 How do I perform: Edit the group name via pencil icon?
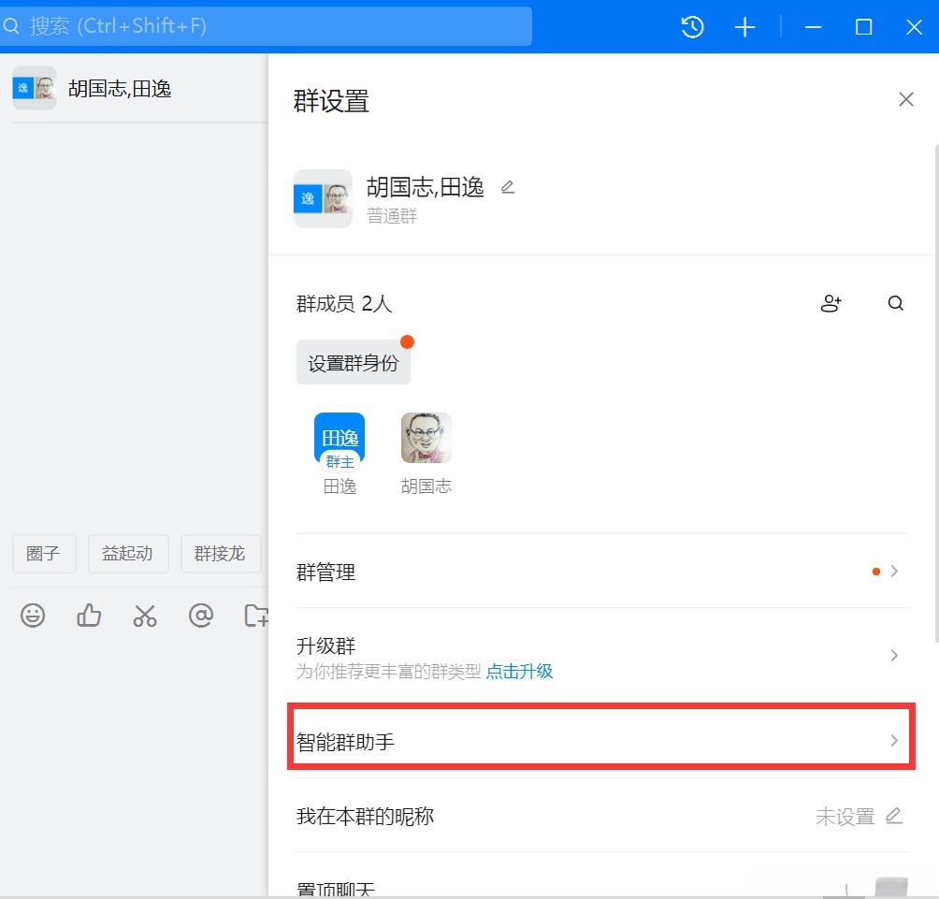[507, 186]
